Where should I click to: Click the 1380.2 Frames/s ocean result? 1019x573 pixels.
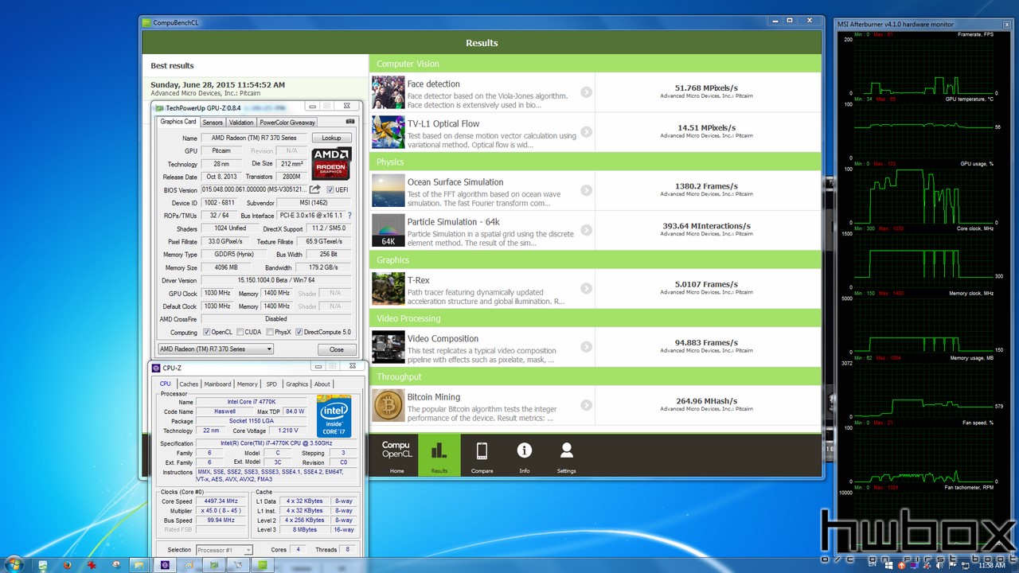(706, 186)
